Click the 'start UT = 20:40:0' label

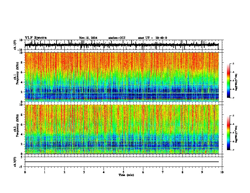pyautogui.click(x=152, y=38)
